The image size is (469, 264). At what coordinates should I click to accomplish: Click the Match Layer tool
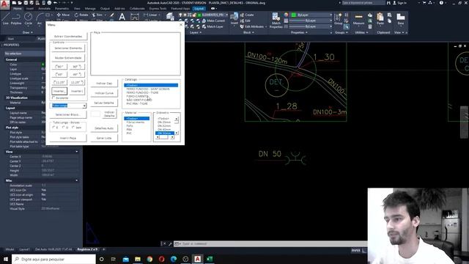pos(213,26)
